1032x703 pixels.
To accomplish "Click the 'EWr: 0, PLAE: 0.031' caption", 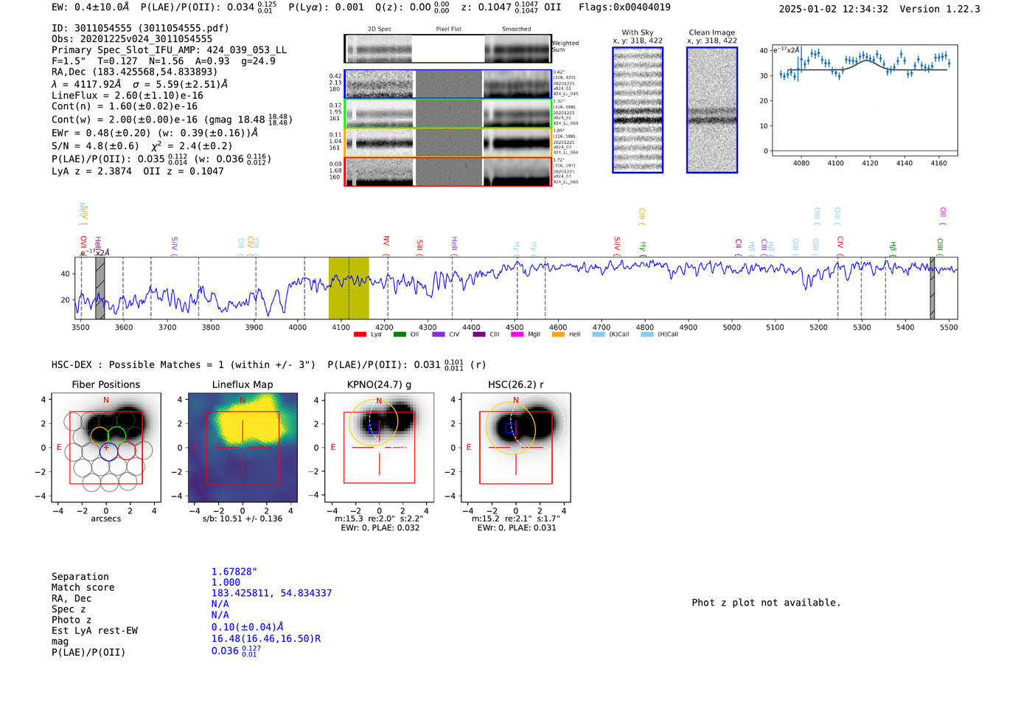I will coord(517,527).
